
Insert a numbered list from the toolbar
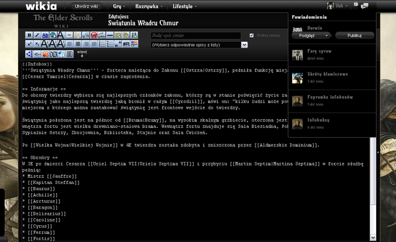tap(101, 44)
